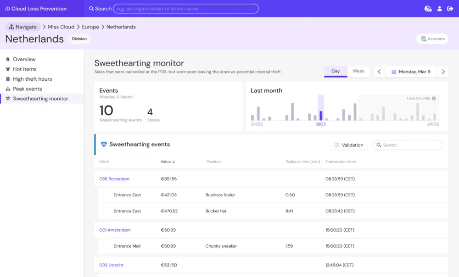Click the organization search input field
This screenshot has height=277, width=459.
click(x=186, y=9)
